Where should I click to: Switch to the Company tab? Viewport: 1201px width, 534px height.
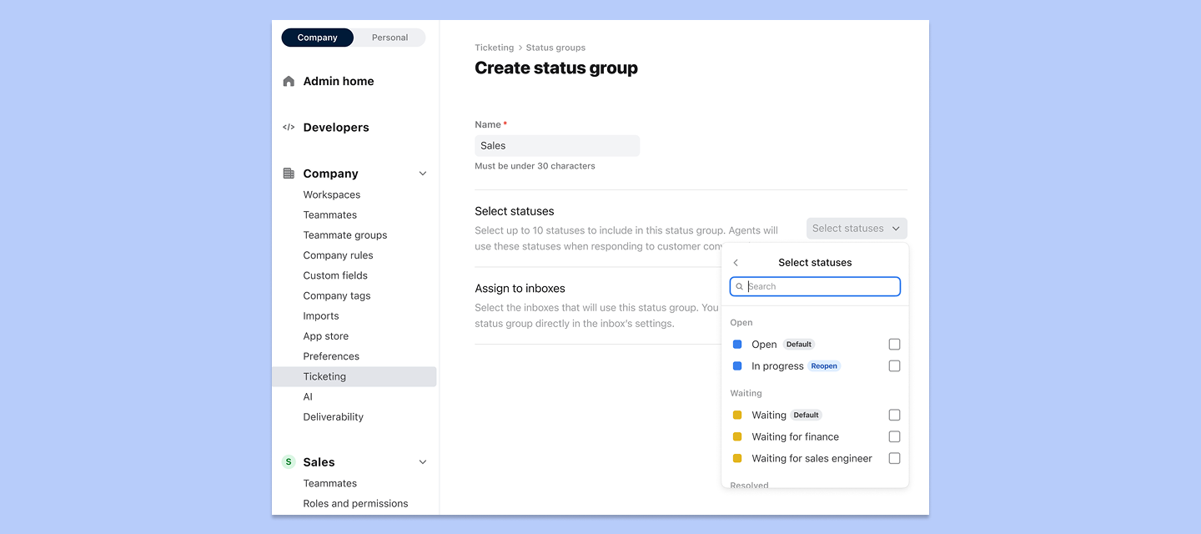tap(318, 38)
